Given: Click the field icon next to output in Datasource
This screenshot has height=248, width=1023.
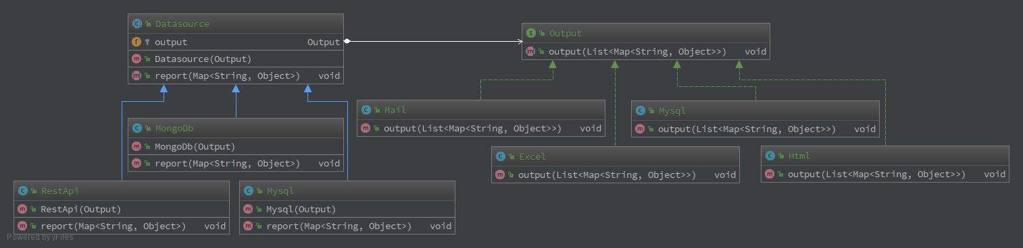Looking at the screenshot, I should pos(136,42).
